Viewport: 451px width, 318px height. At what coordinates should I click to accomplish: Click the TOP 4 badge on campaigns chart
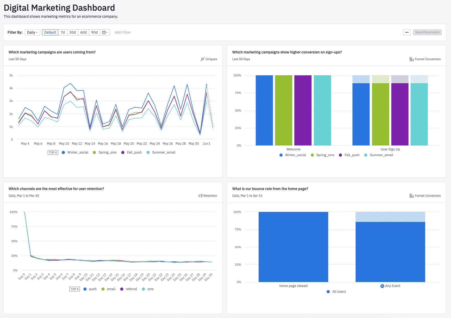click(53, 152)
